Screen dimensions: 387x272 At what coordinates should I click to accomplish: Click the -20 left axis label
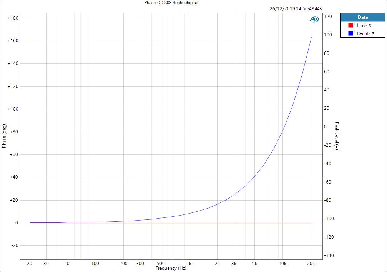[15, 245]
